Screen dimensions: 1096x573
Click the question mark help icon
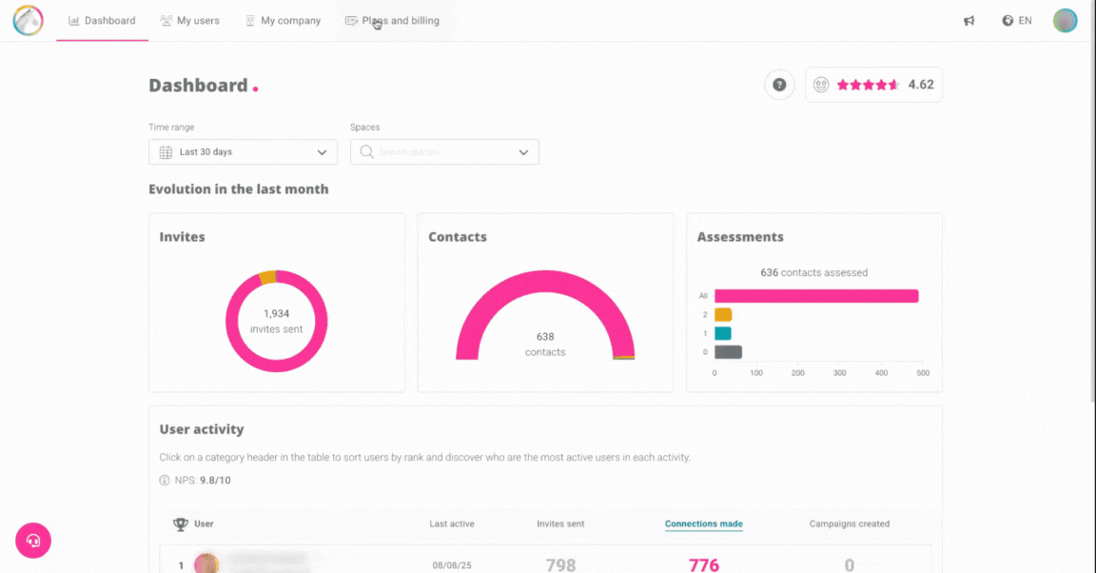779,85
